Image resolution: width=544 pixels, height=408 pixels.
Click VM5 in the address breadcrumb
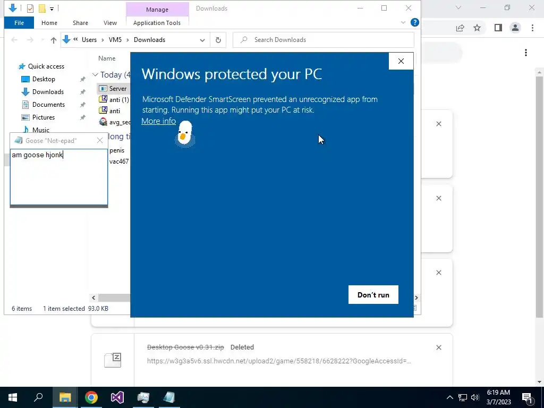[115, 40]
